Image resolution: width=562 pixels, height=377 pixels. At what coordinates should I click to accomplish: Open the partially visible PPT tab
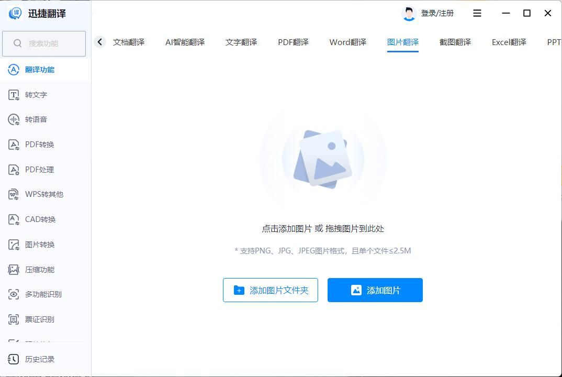pyautogui.click(x=554, y=42)
